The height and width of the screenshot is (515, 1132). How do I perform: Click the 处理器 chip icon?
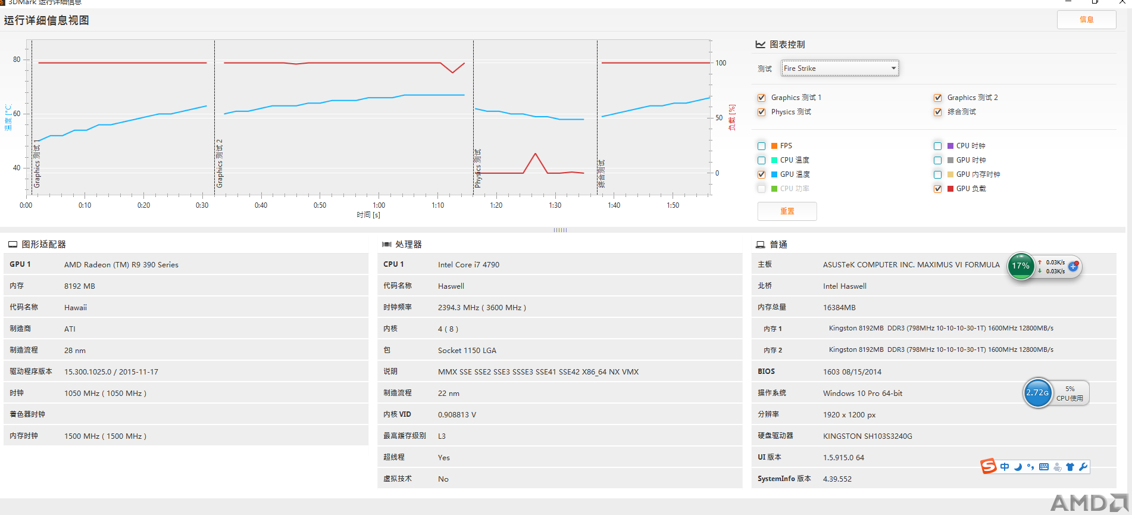[x=386, y=245]
